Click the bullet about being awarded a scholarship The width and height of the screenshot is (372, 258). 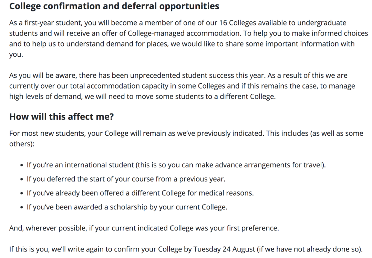click(x=127, y=207)
